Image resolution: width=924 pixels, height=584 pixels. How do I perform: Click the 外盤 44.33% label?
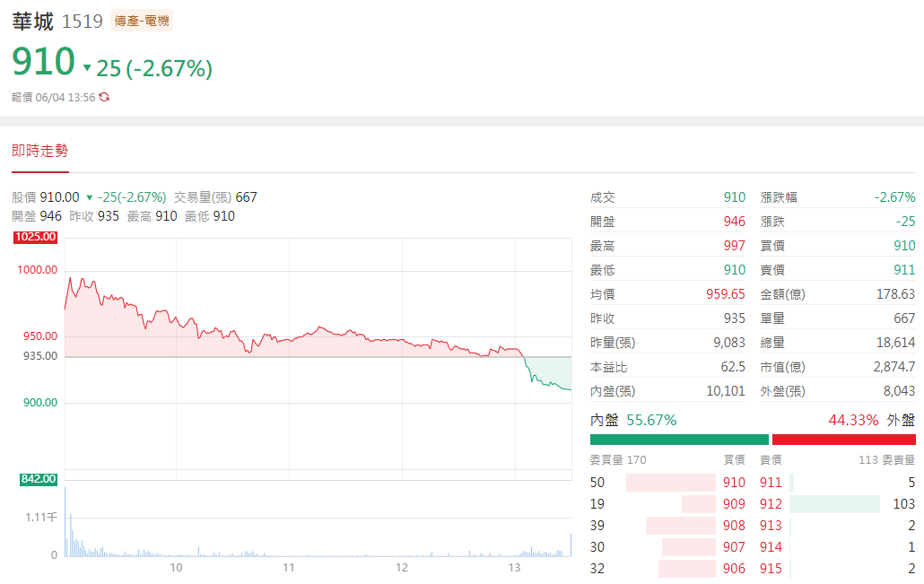(x=872, y=420)
